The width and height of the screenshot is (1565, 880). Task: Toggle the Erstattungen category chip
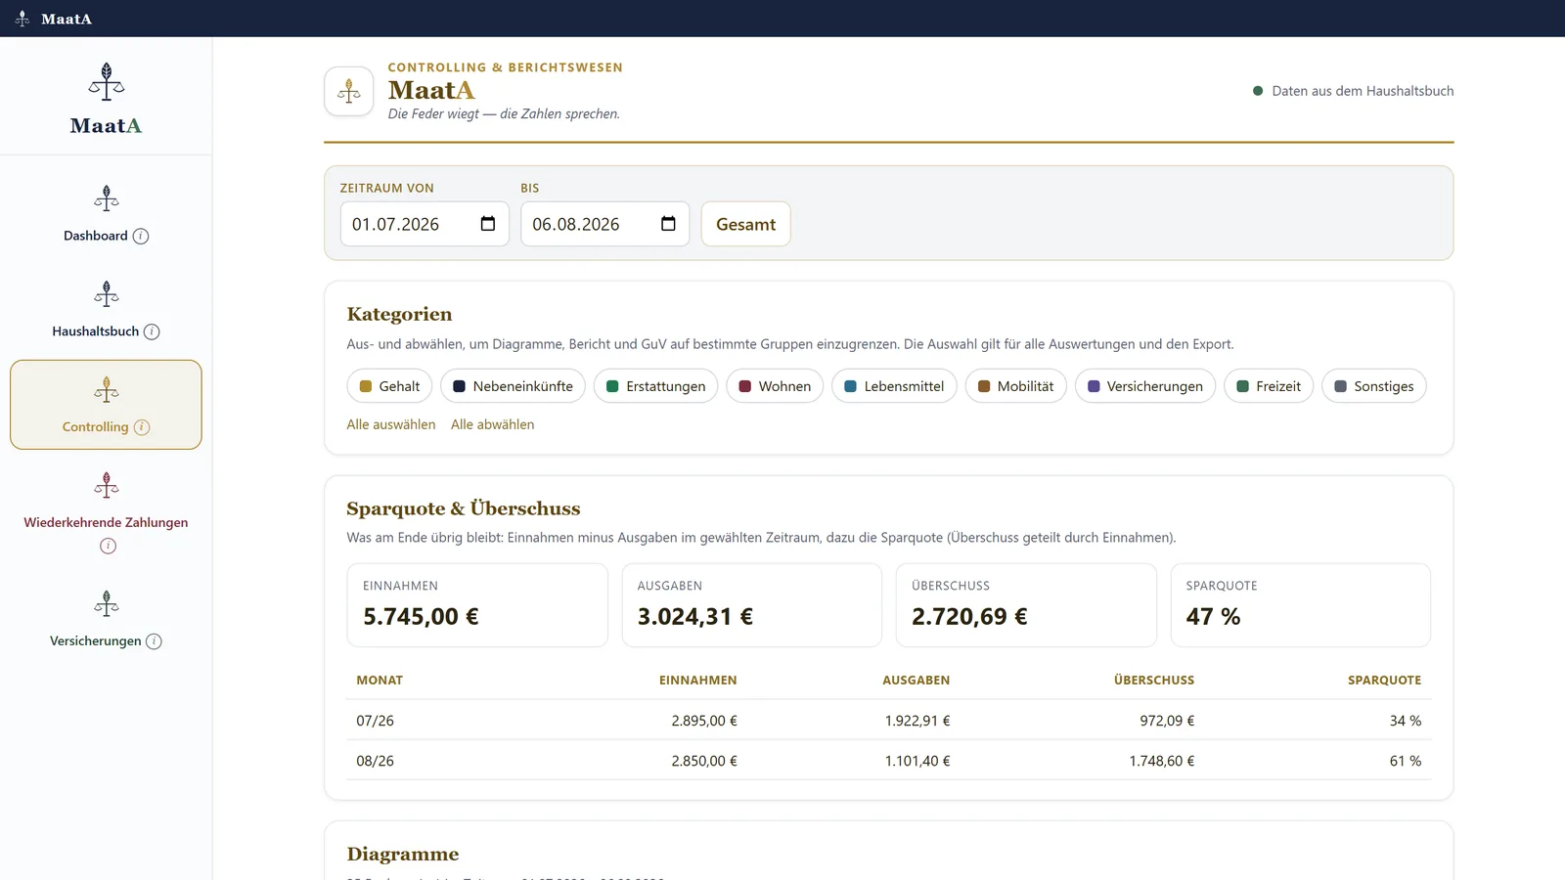pos(655,386)
